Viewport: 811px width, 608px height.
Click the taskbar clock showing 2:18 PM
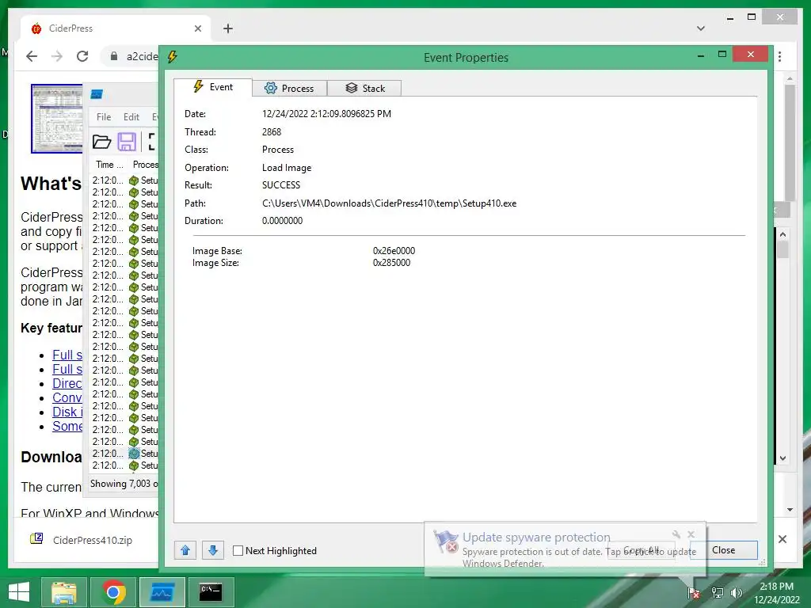(776, 592)
